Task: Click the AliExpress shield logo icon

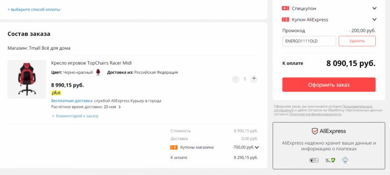Action: (x=315, y=131)
